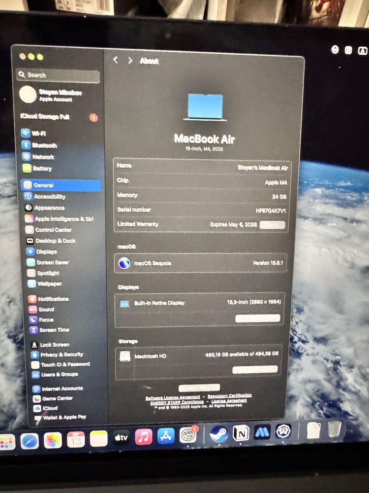Open Notes from the Dock

coord(98,439)
